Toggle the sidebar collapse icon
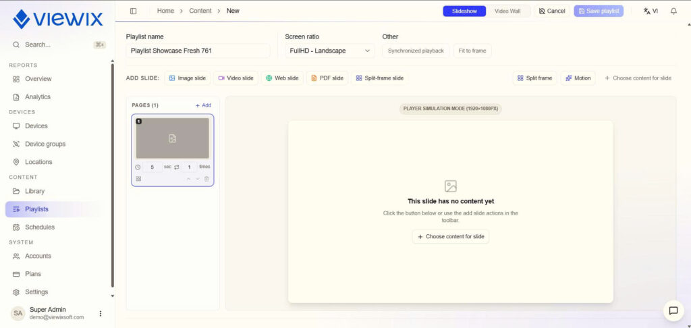Screen dimensions: 691x328 click(133, 11)
